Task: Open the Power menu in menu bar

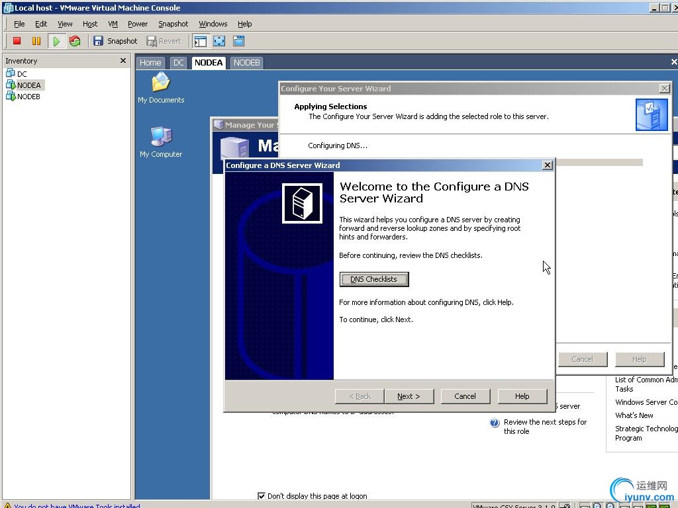Action: (x=138, y=24)
